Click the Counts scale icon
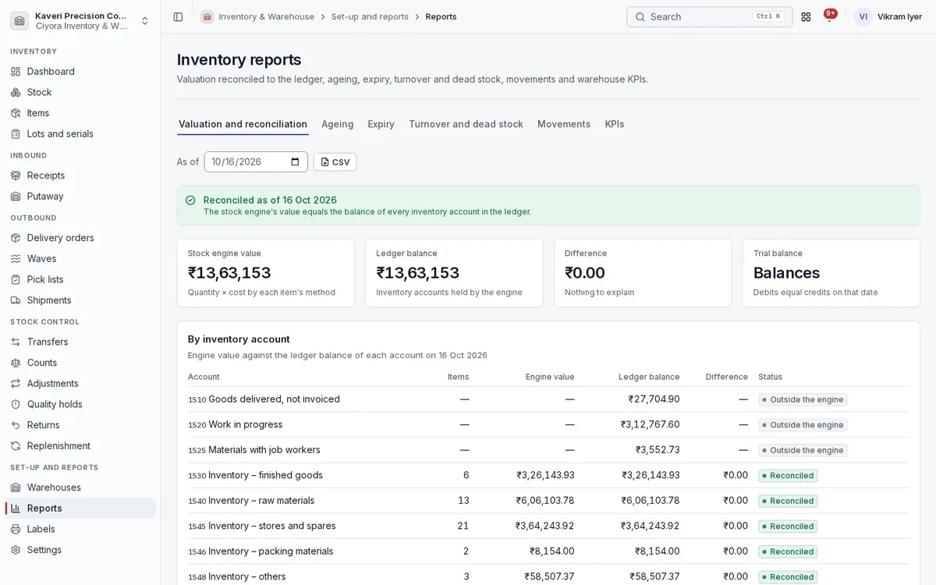This screenshot has height=585, width=936. 16,363
